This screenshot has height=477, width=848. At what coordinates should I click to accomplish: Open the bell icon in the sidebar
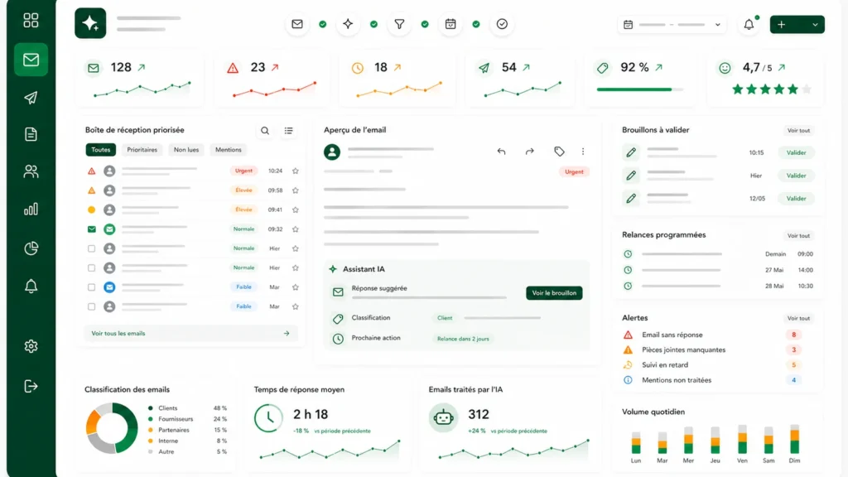pos(31,286)
